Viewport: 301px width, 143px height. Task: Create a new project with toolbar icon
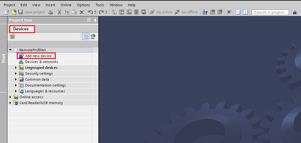click(6, 12)
